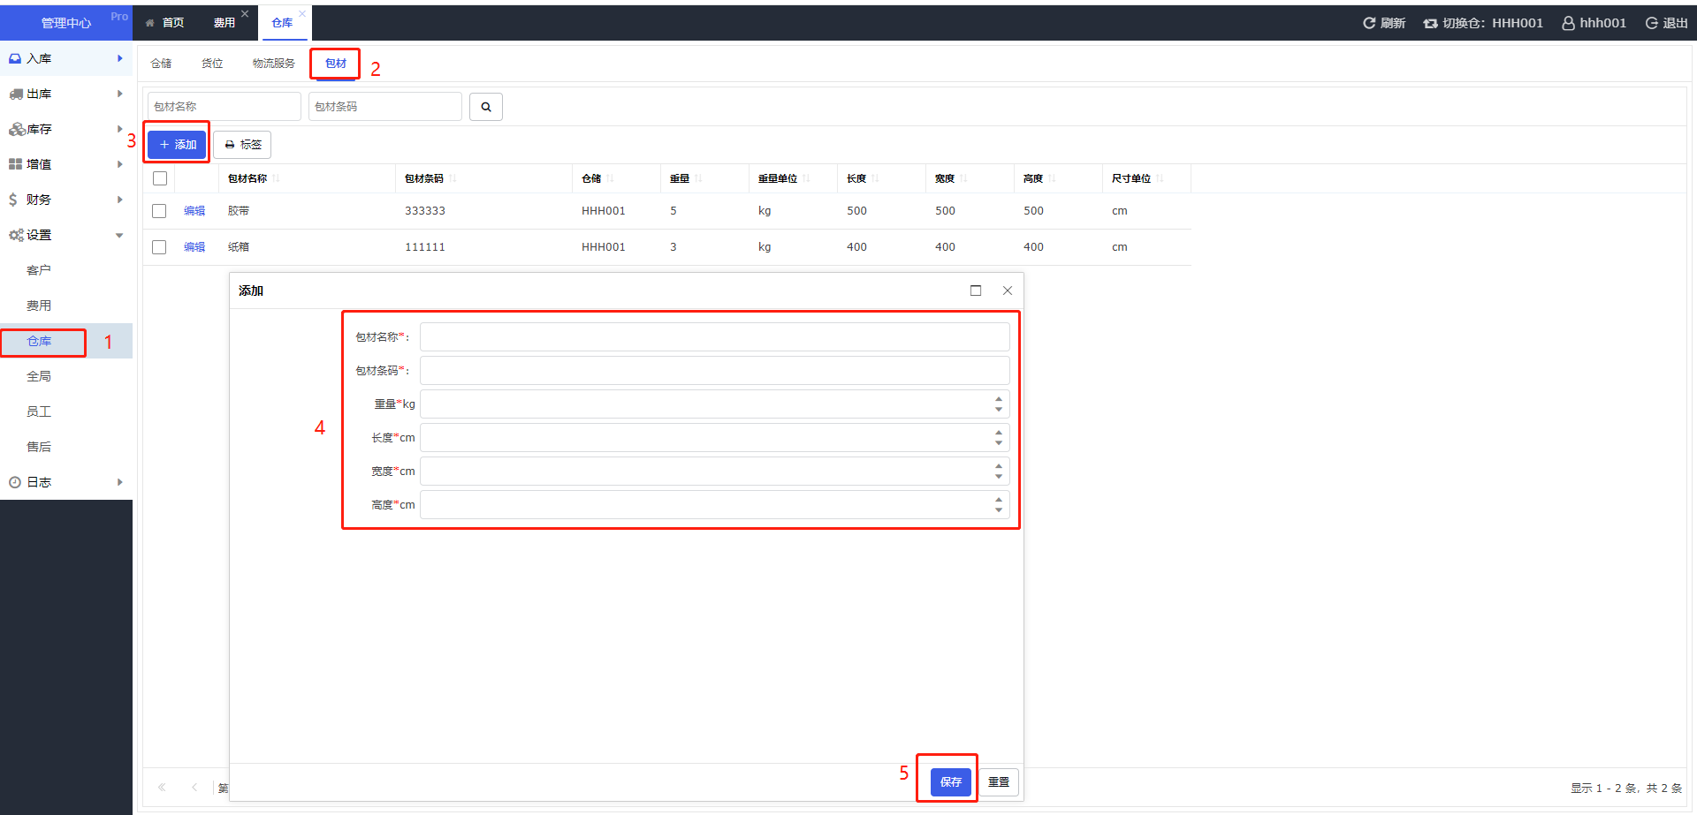Open 全局 settings item
Viewport: 1697px width, 815px height.
coord(66,376)
